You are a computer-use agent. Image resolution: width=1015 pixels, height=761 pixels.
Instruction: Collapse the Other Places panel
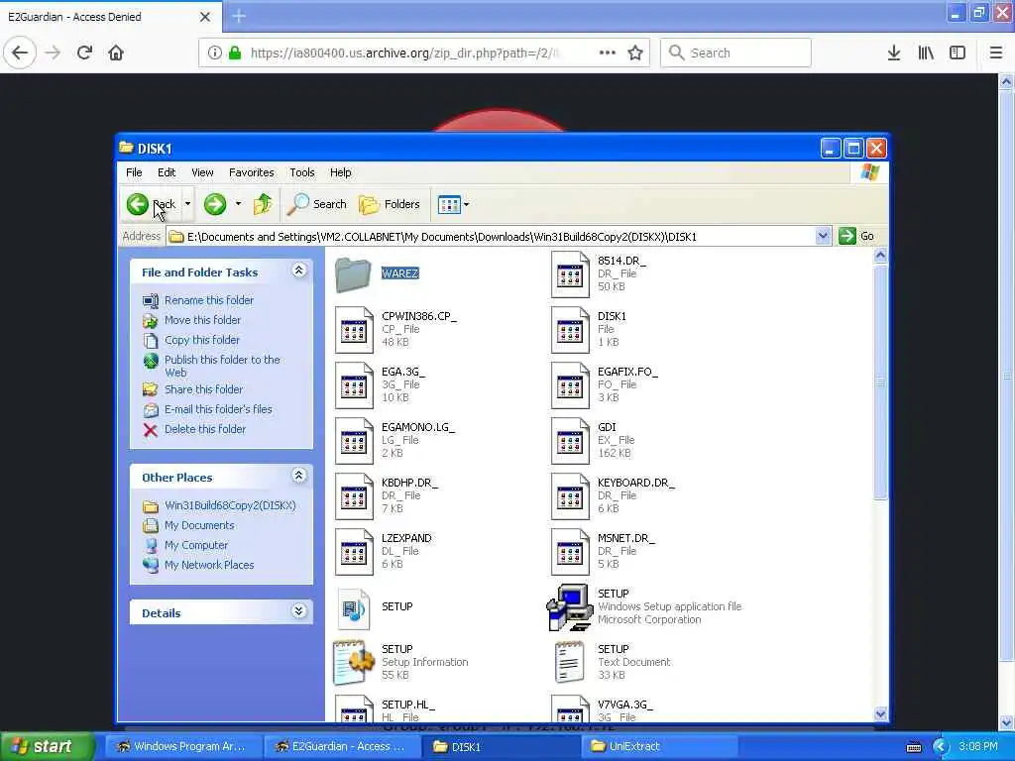coord(298,477)
